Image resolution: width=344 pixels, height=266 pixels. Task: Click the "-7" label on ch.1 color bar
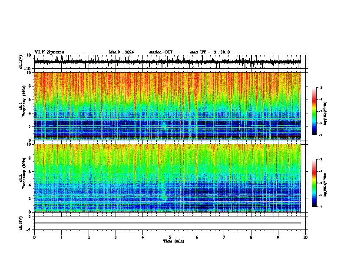320,135
